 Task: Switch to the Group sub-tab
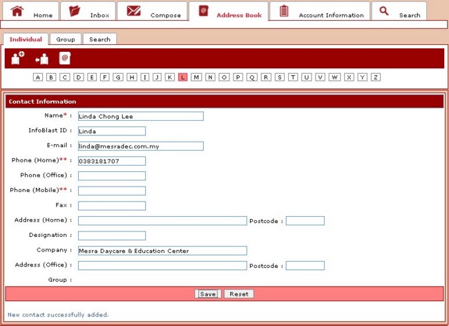tap(66, 39)
